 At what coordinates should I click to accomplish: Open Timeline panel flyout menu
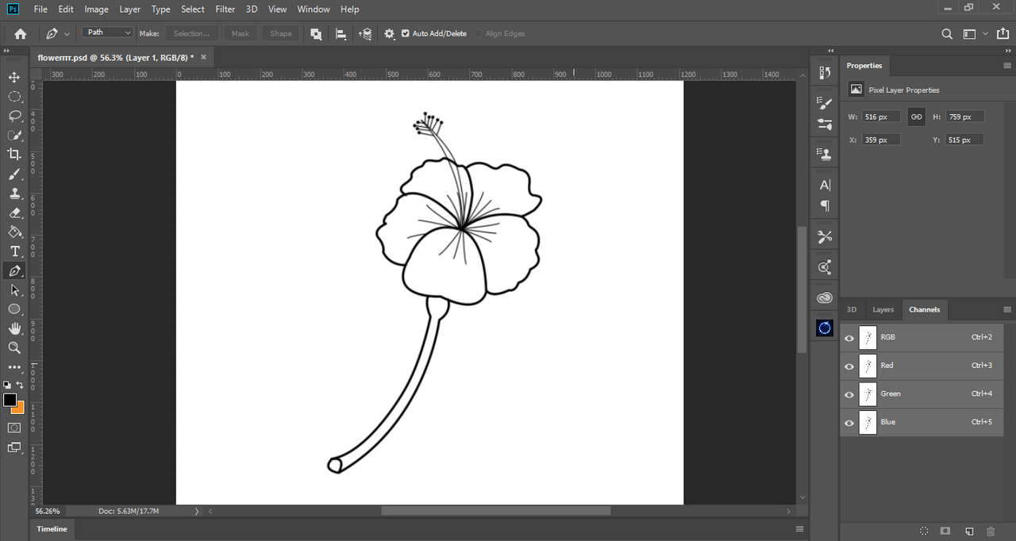click(x=799, y=529)
